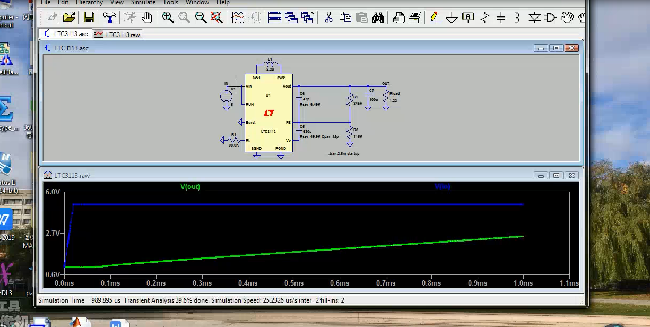Click the R3 resistor value 115K
Viewport: 650px width, 327px height.
[358, 137]
